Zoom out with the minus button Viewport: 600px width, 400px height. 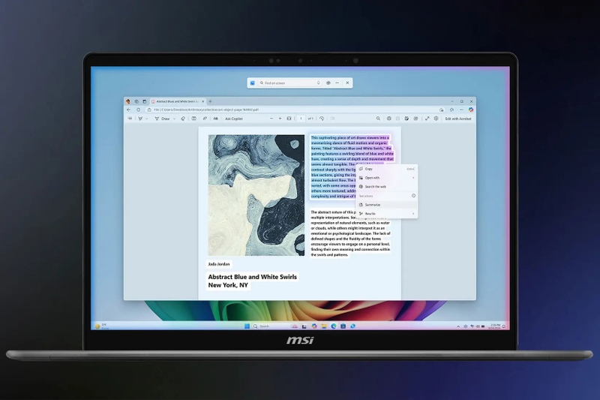click(271, 119)
